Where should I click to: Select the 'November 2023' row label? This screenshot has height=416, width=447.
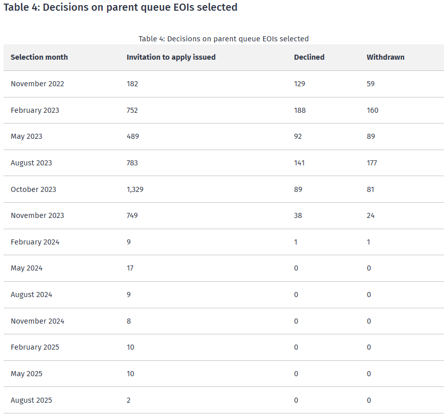(x=37, y=215)
